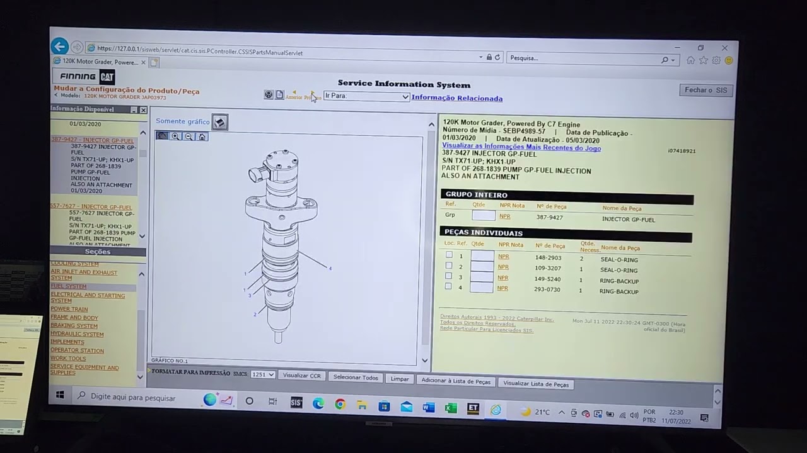Show hidden system tray icons chevron
This screenshot has width=807, height=453.
coord(561,413)
